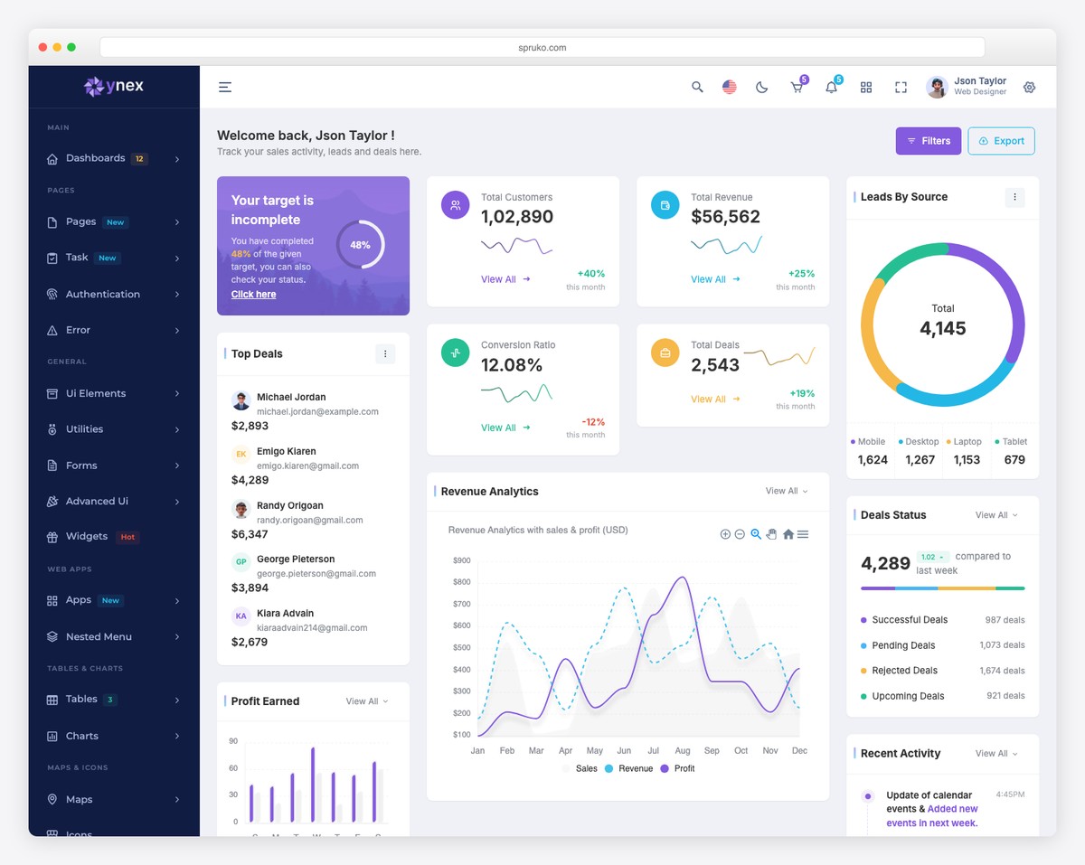Click the 48% target progress circle
The width and height of the screenshot is (1085, 865).
360,245
